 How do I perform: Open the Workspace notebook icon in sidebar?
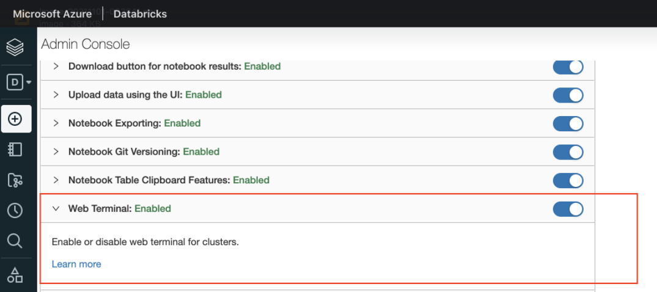click(15, 149)
